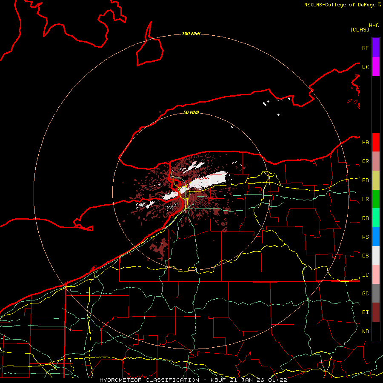Select the light pink IC swatch
Viewport: 383px width, 383px height.
point(376,274)
